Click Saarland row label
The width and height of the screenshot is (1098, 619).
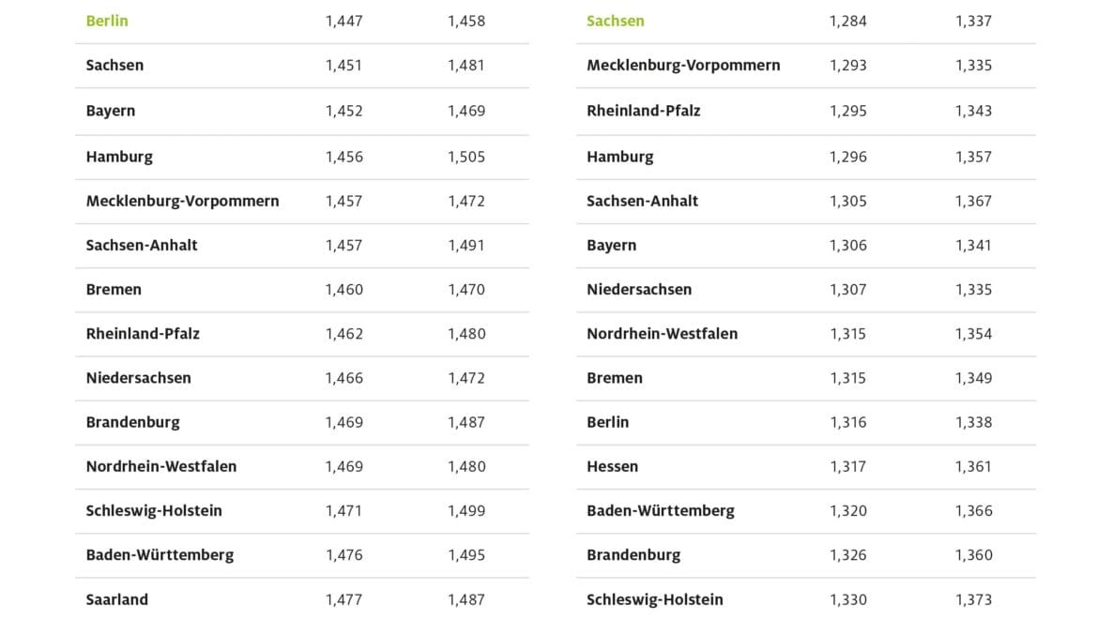117,599
